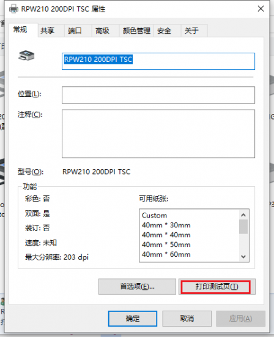Click the 最大分辨率: 203 dpi text

57,257
